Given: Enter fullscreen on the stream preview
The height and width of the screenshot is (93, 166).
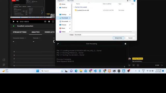Looking at the screenshot, I should 53,21.
